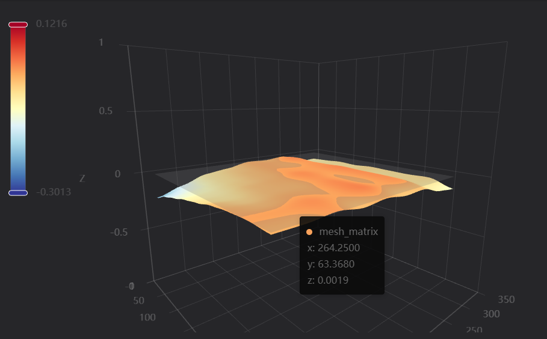
Task: Click the Z-axis tick label 1
Action: click(101, 43)
